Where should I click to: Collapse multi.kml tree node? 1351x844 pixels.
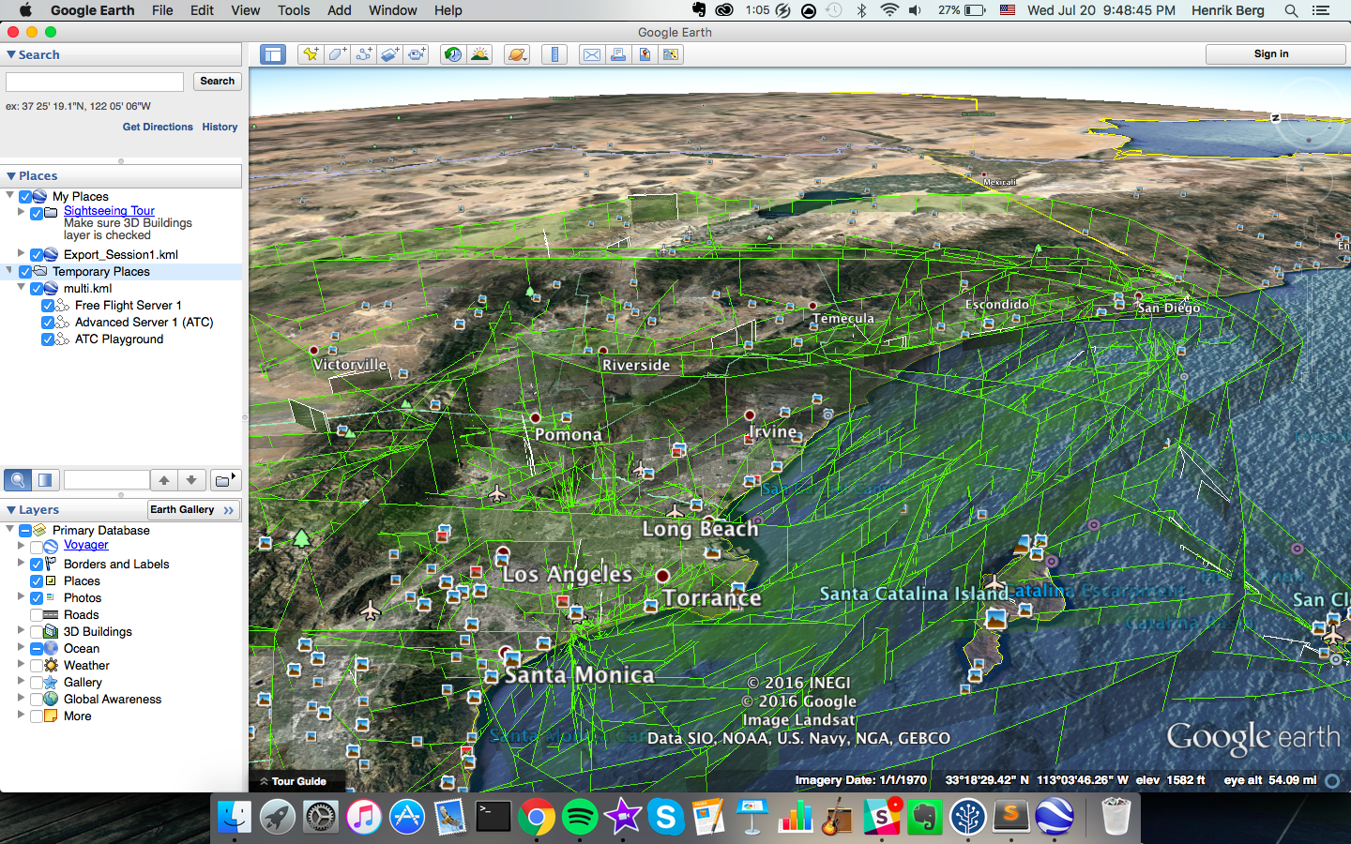coord(21,287)
